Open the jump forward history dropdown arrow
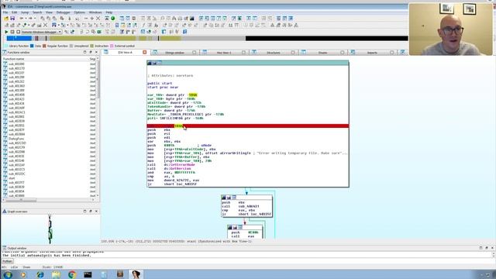496x279 pixels. 35,19
